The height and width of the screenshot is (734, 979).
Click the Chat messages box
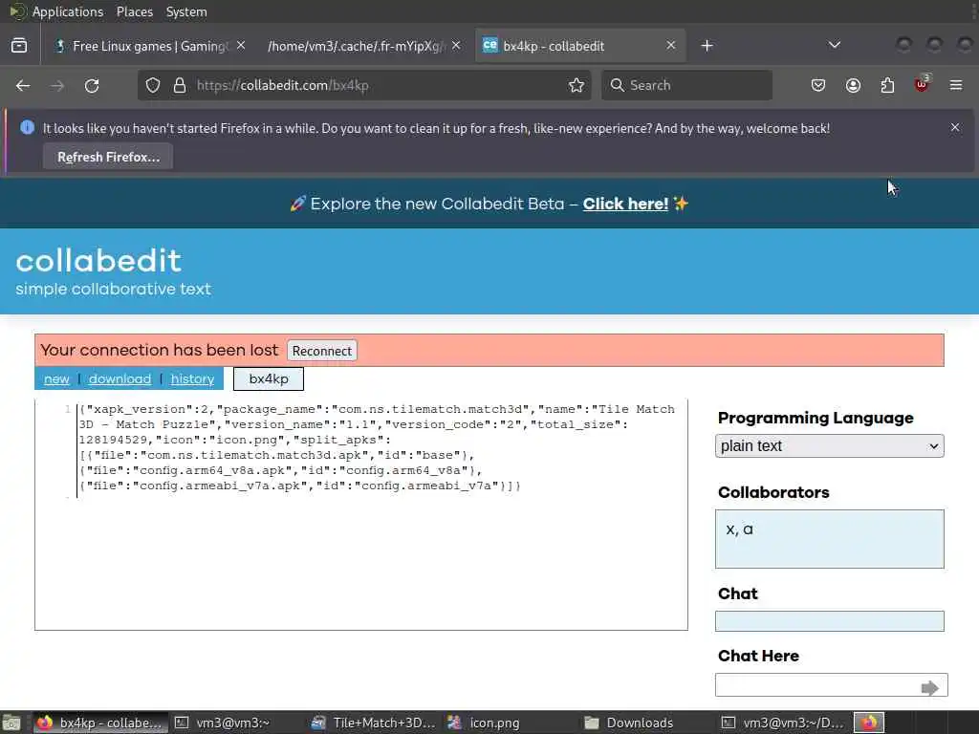(x=829, y=621)
